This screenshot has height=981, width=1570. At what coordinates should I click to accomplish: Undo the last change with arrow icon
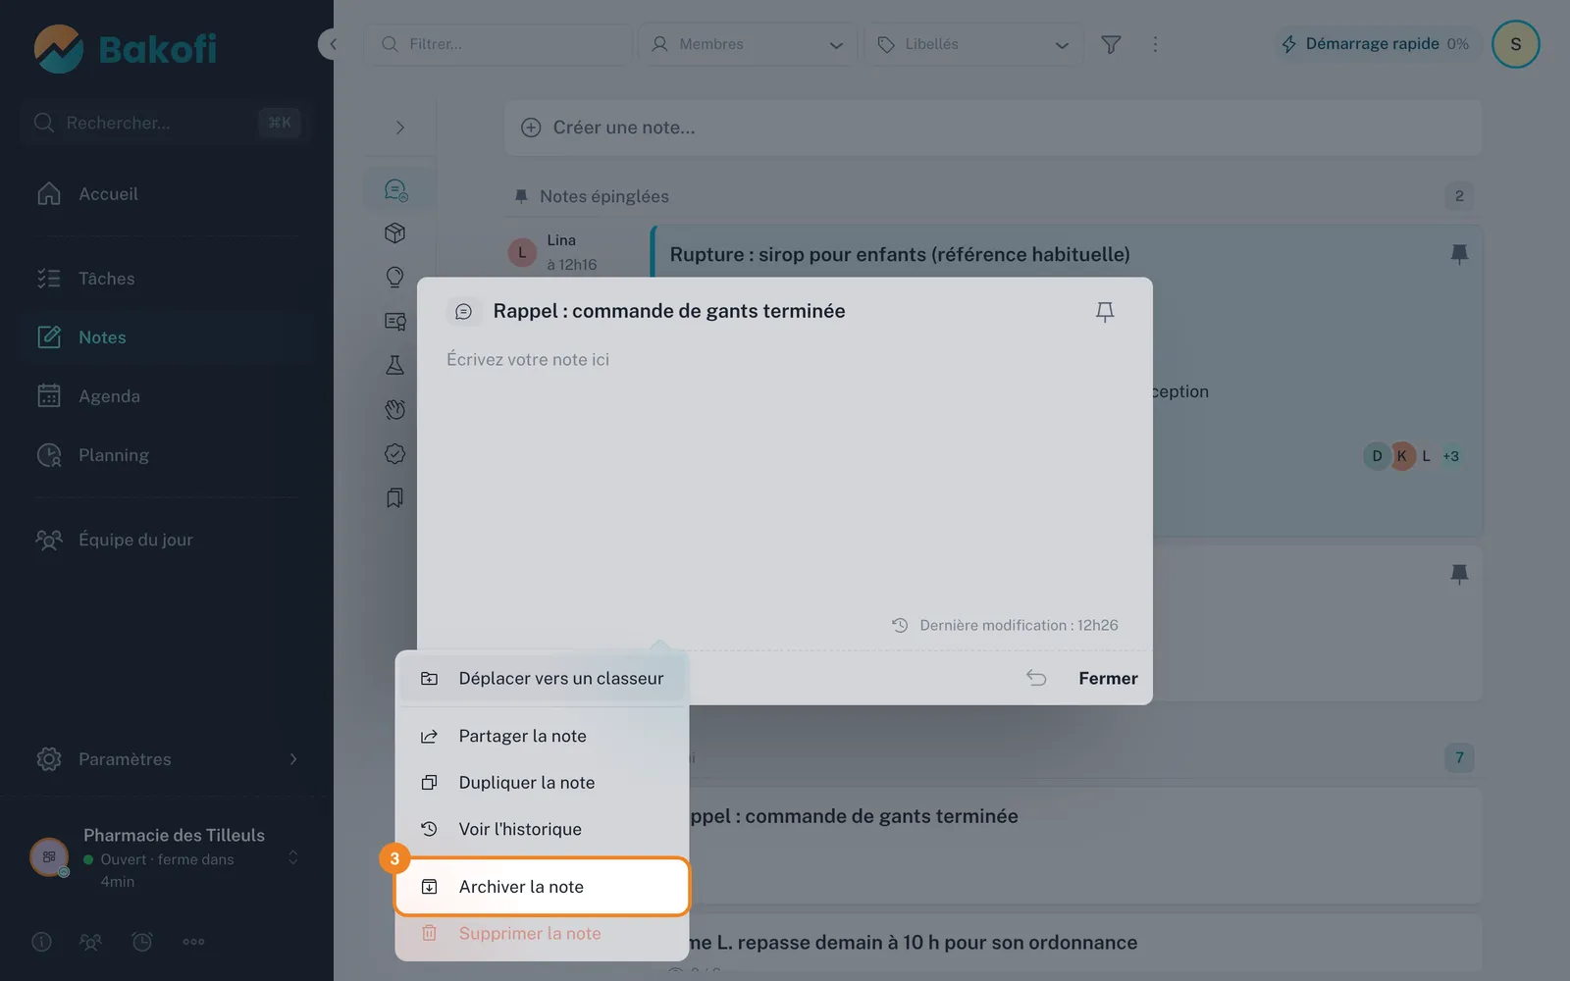click(1036, 678)
